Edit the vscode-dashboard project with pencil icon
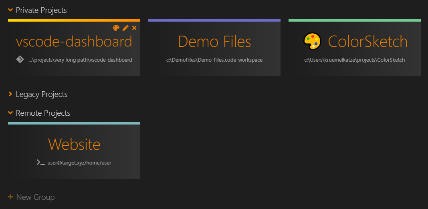 pos(125,28)
